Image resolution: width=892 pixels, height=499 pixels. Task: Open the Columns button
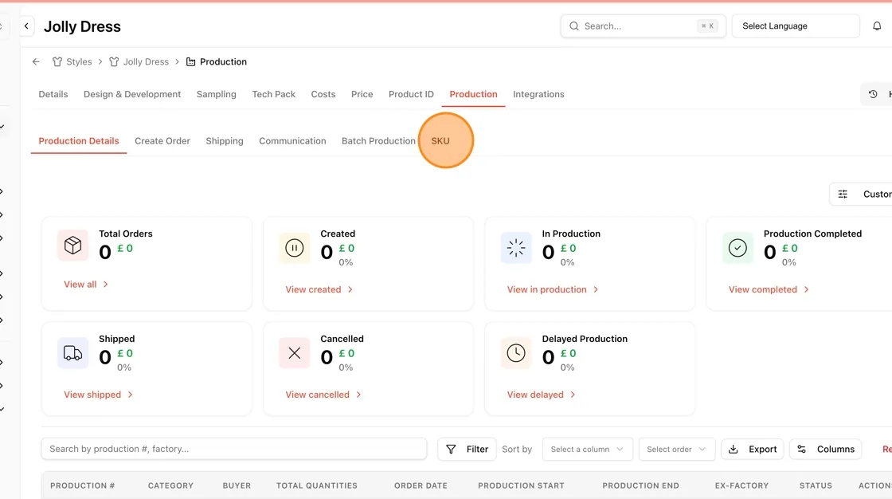825,450
